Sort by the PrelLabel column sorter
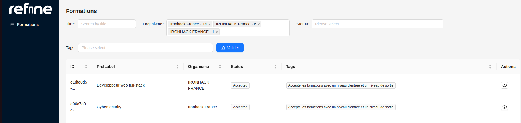 coord(177,67)
